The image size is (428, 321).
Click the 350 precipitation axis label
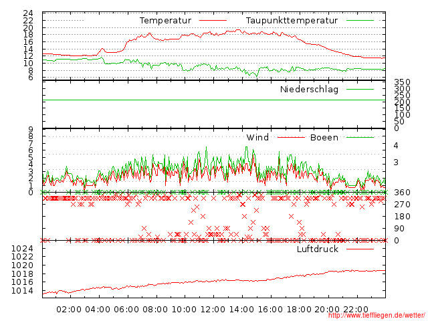coord(402,82)
